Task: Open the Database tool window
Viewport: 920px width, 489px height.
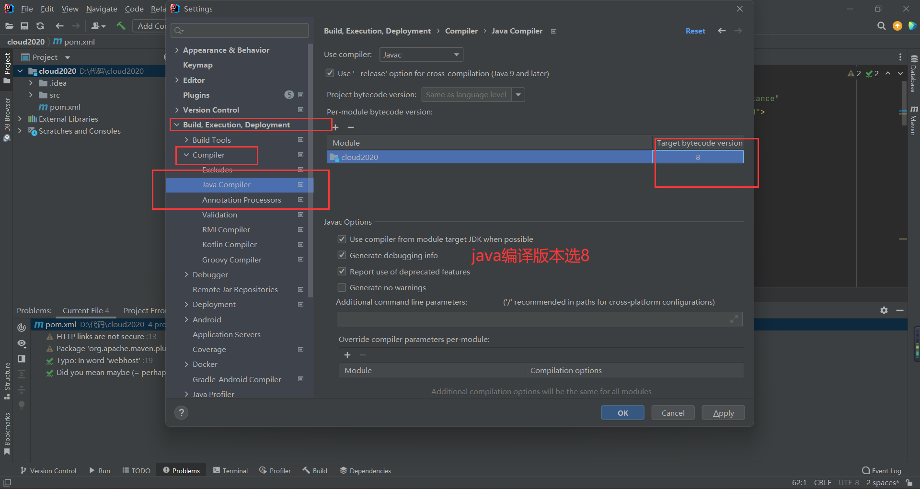Action: (914, 74)
